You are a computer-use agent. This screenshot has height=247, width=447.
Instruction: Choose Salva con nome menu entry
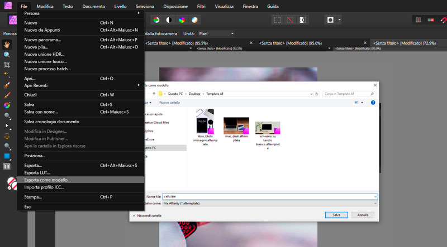click(80, 112)
